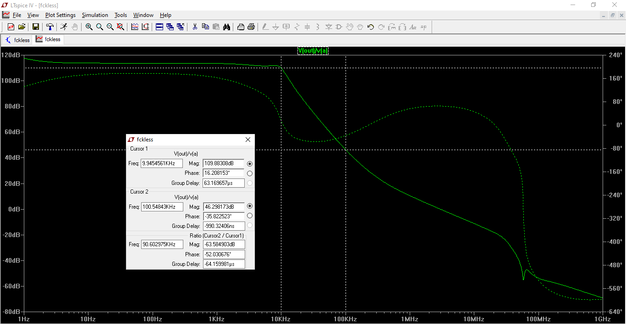Click the Autorange Y-axis icon

(x=145, y=27)
